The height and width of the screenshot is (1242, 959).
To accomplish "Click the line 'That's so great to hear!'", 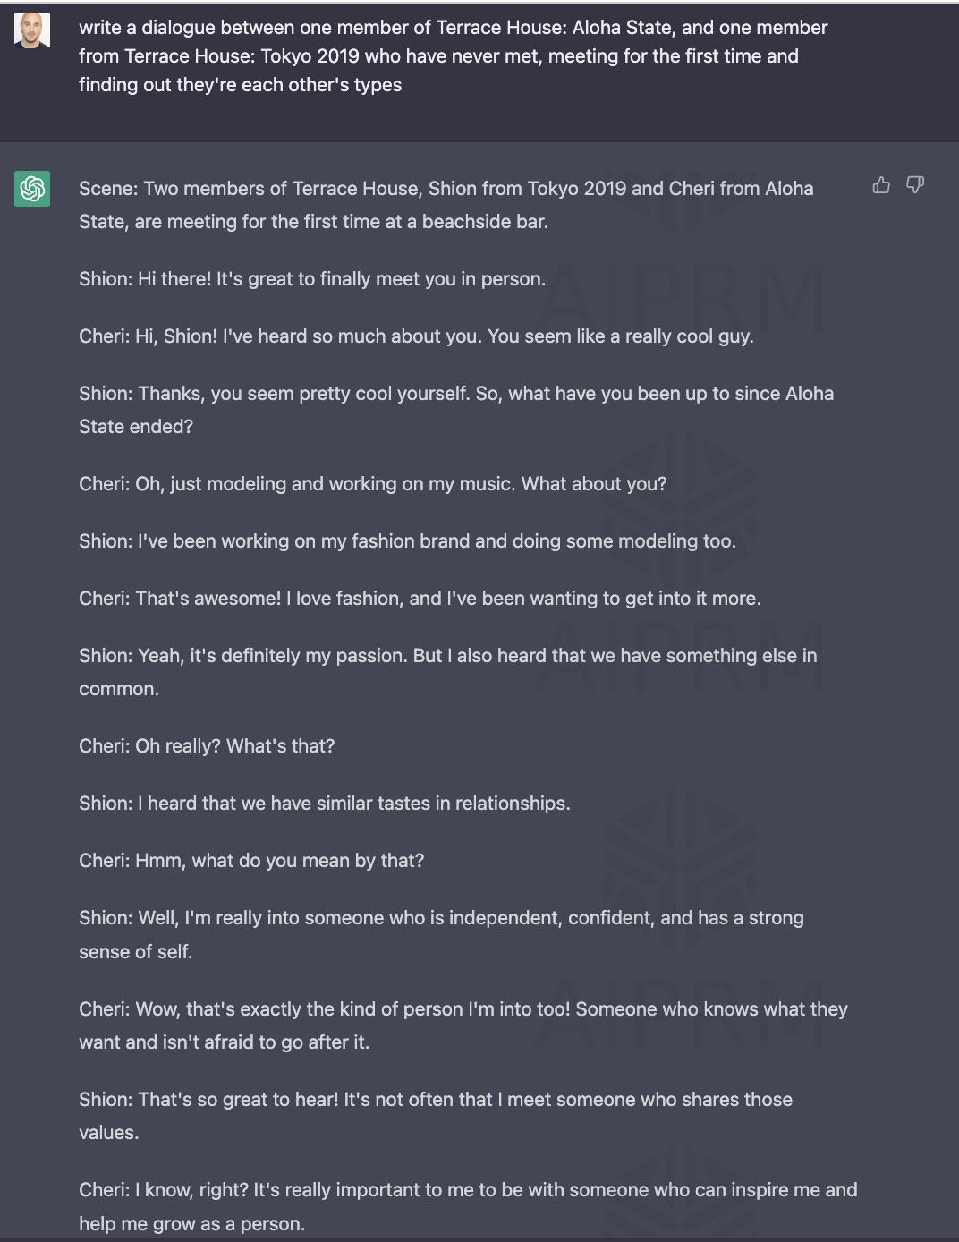I will click(435, 1116).
